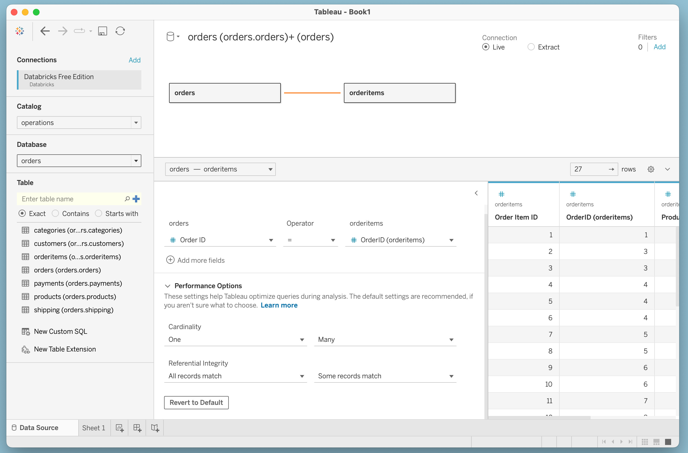Select the Extract connection radio button
Screen dimensions: 688x453
coord(531,47)
